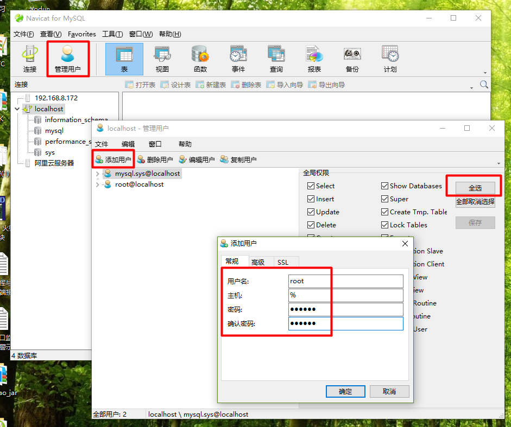Open table actions toolbar overflow arrow
Image resolution: width=511 pixels, height=427 pixels.
pyautogui.click(x=471, y=88)
